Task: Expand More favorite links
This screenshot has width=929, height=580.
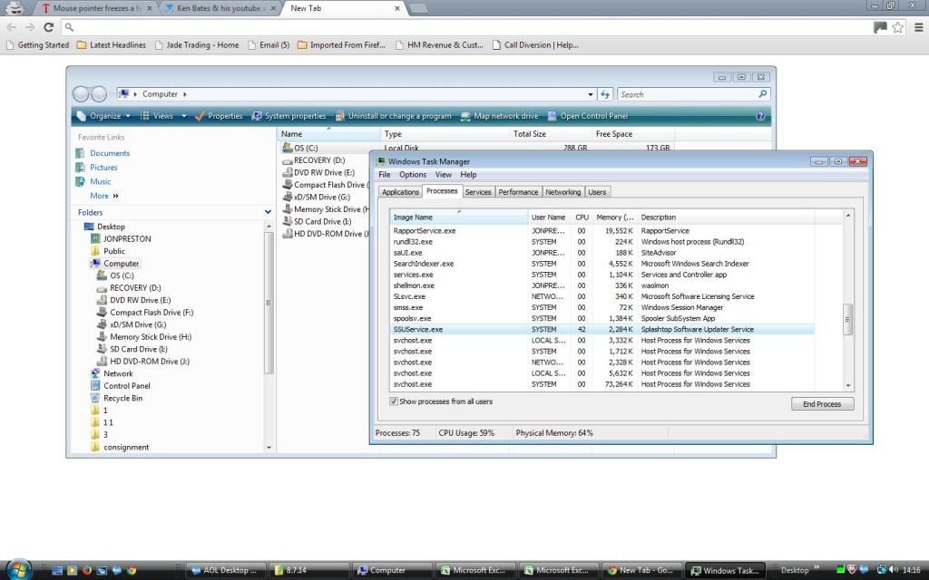Action: click(x=104, y=196)
